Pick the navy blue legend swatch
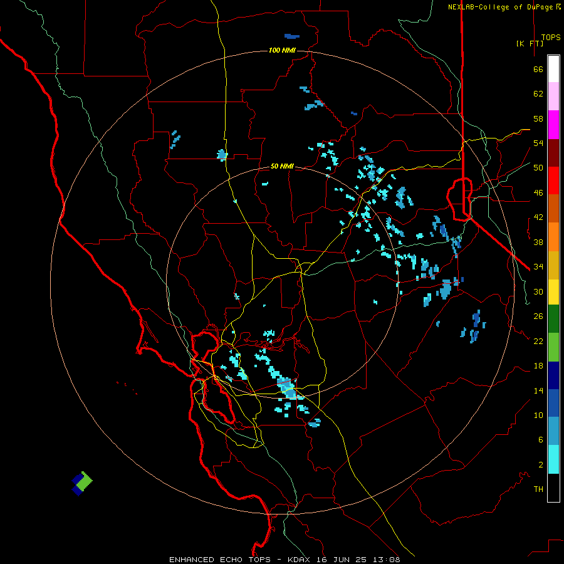 553,375
